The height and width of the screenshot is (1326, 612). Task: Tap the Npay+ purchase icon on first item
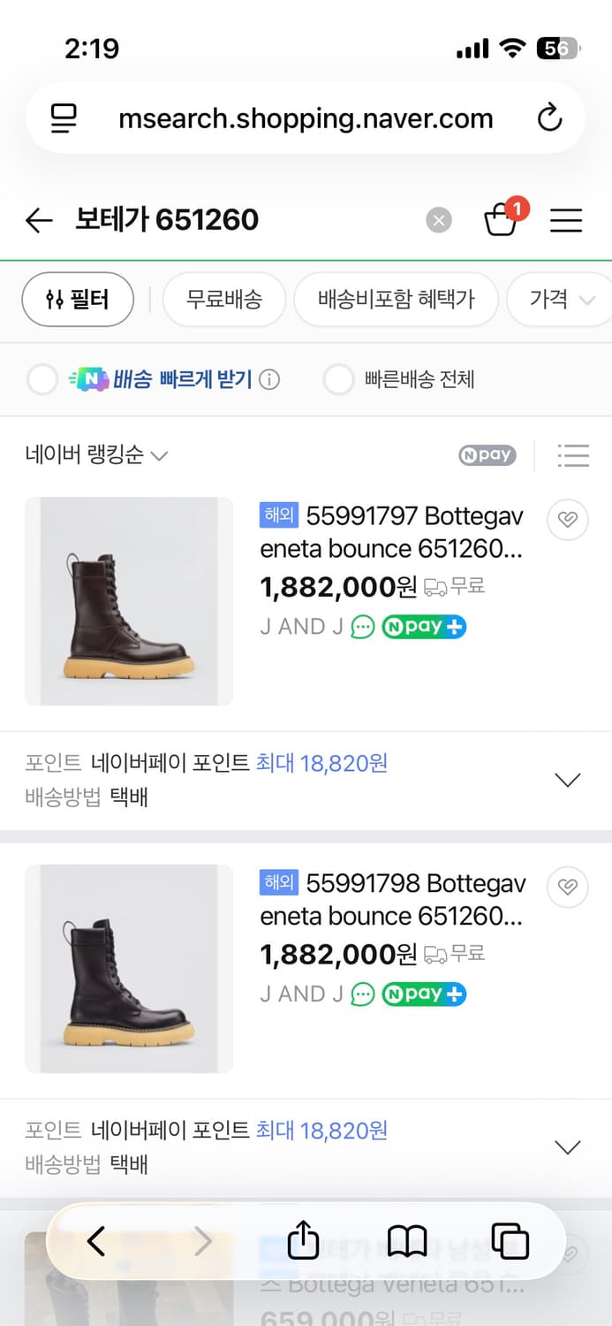423,625
